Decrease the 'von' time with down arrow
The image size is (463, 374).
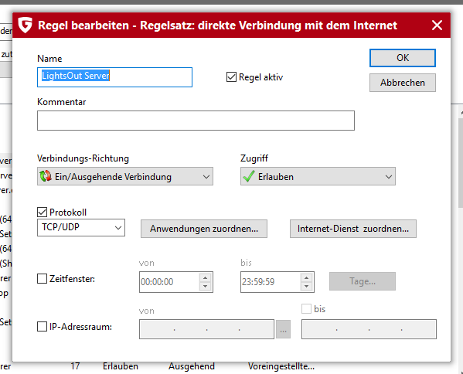206,287
